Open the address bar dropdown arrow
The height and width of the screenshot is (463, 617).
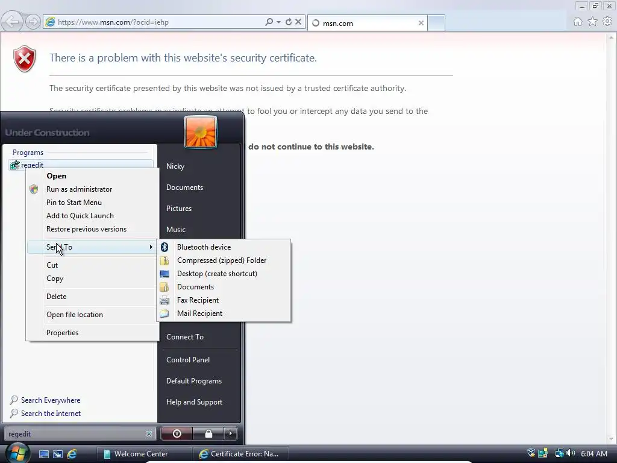278,22
